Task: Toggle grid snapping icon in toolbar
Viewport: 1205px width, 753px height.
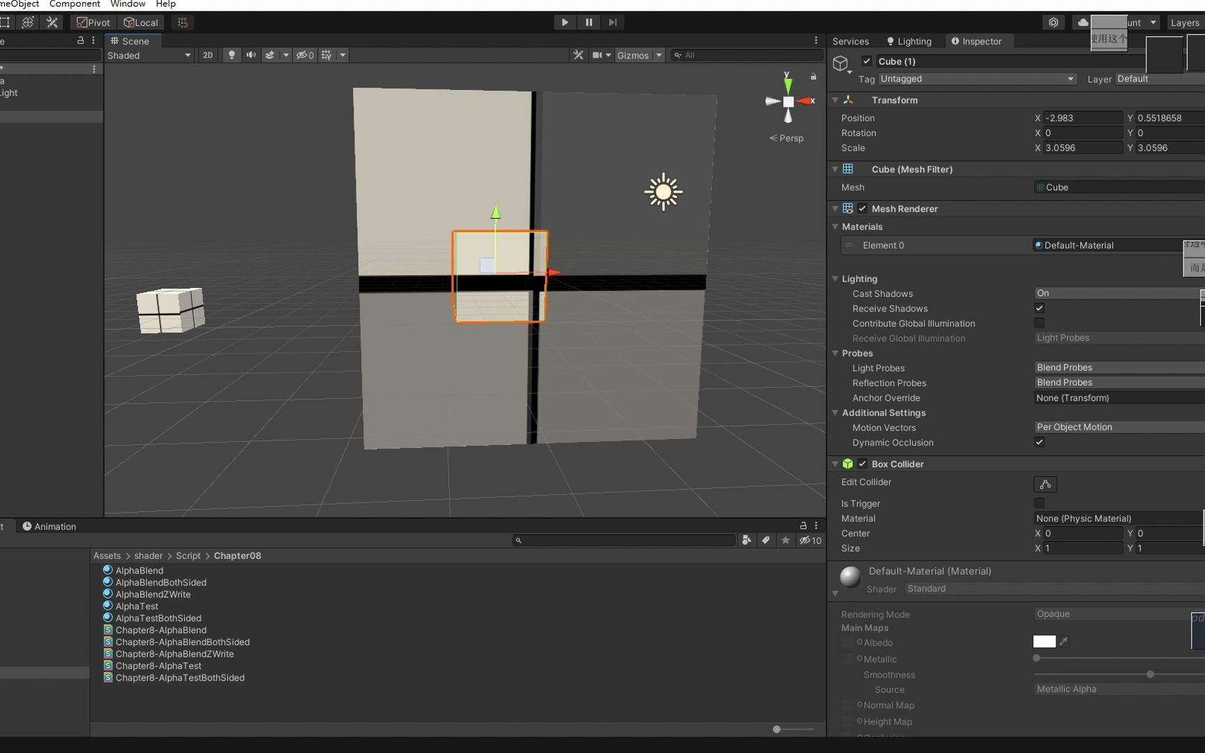Action: coord(183,22)
